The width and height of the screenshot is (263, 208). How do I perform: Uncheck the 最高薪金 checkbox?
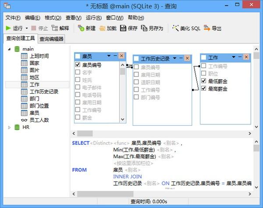(x=204, y=88)
